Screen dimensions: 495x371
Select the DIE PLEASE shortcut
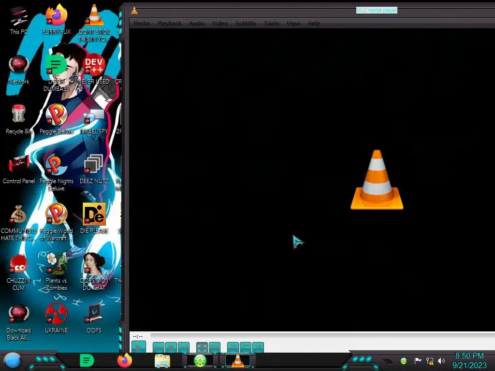[94, 219]
